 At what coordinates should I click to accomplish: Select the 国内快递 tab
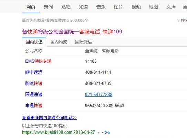(34, 42)
